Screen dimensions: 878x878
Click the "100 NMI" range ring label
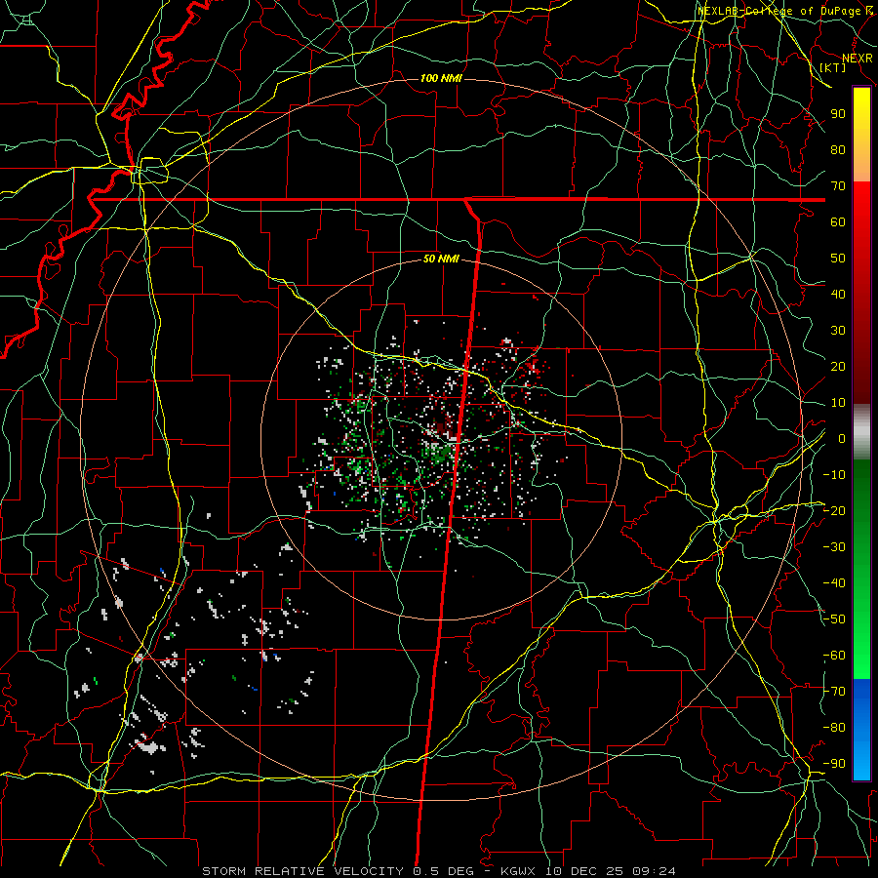pos(441,78)
